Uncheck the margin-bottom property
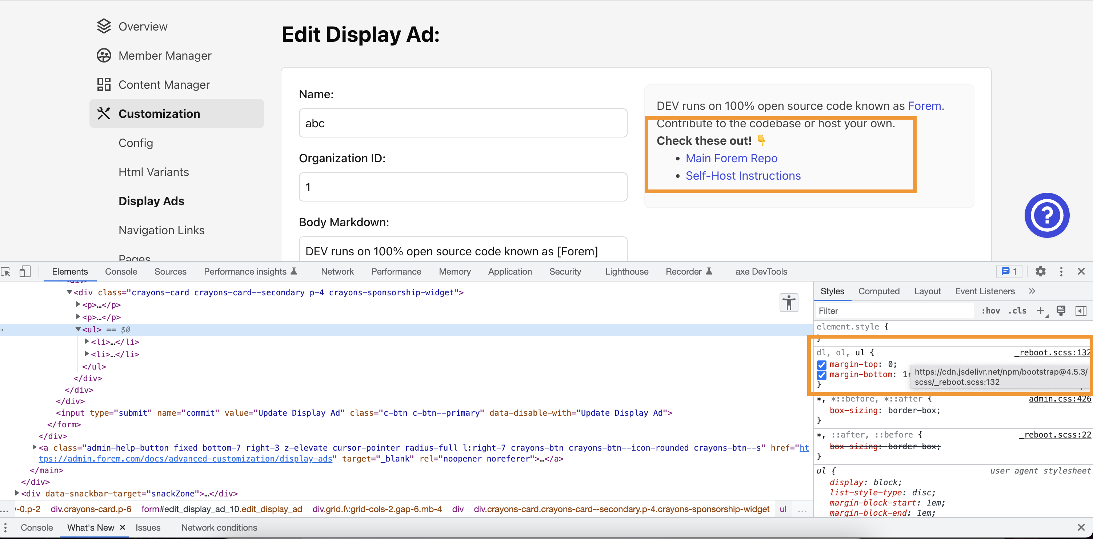This screenshot has width=1093, height=539. click(x=822, y=375)
